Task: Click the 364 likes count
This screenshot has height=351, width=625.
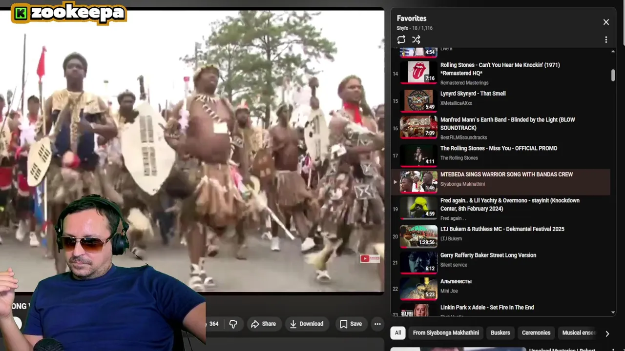Action: tap(214, 324)
